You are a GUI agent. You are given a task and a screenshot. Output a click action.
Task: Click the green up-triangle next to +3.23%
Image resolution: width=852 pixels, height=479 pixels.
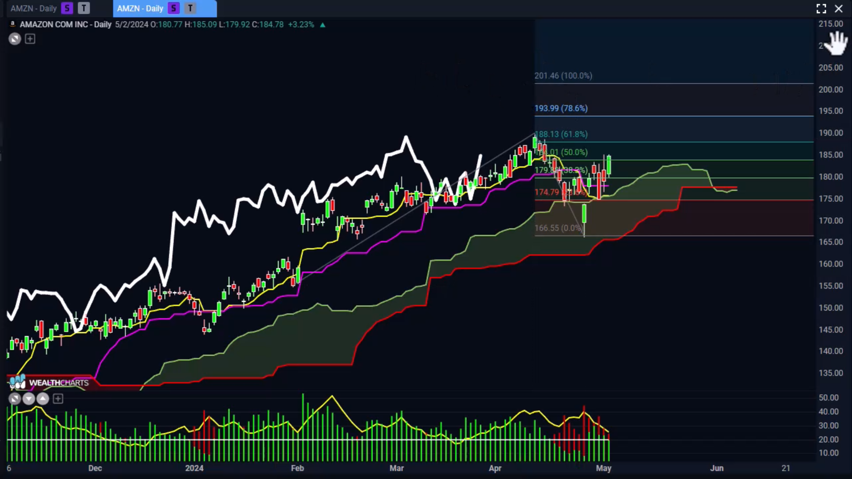coord(323,25)
